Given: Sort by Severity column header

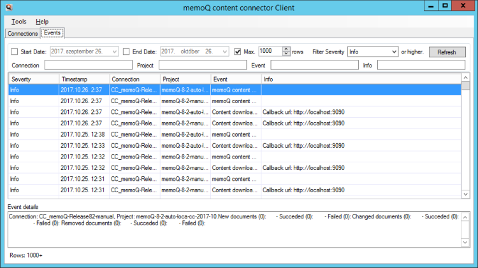Looking at the screenshot, I should 34,79.
